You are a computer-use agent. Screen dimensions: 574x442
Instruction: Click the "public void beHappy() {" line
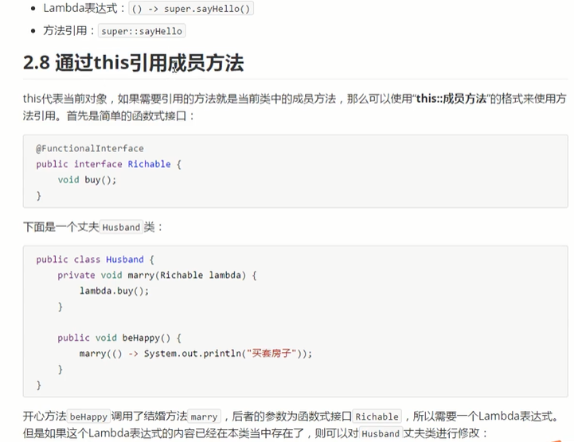coord(123,338)
